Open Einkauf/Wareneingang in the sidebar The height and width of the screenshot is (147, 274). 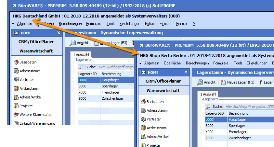pos(37,123)
